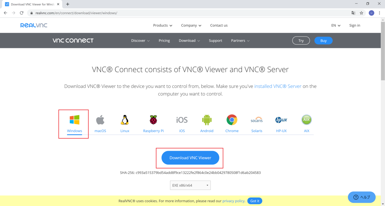The image size is (385, 206).
Task: Select the Windows text label
Action: pos(74,131)
